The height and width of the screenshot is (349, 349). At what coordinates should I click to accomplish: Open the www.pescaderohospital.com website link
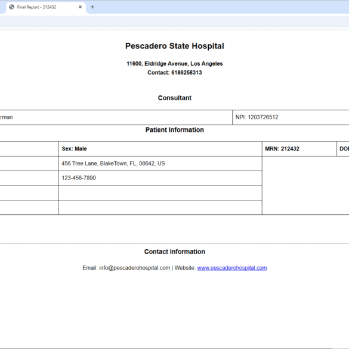tap(232, 268)
